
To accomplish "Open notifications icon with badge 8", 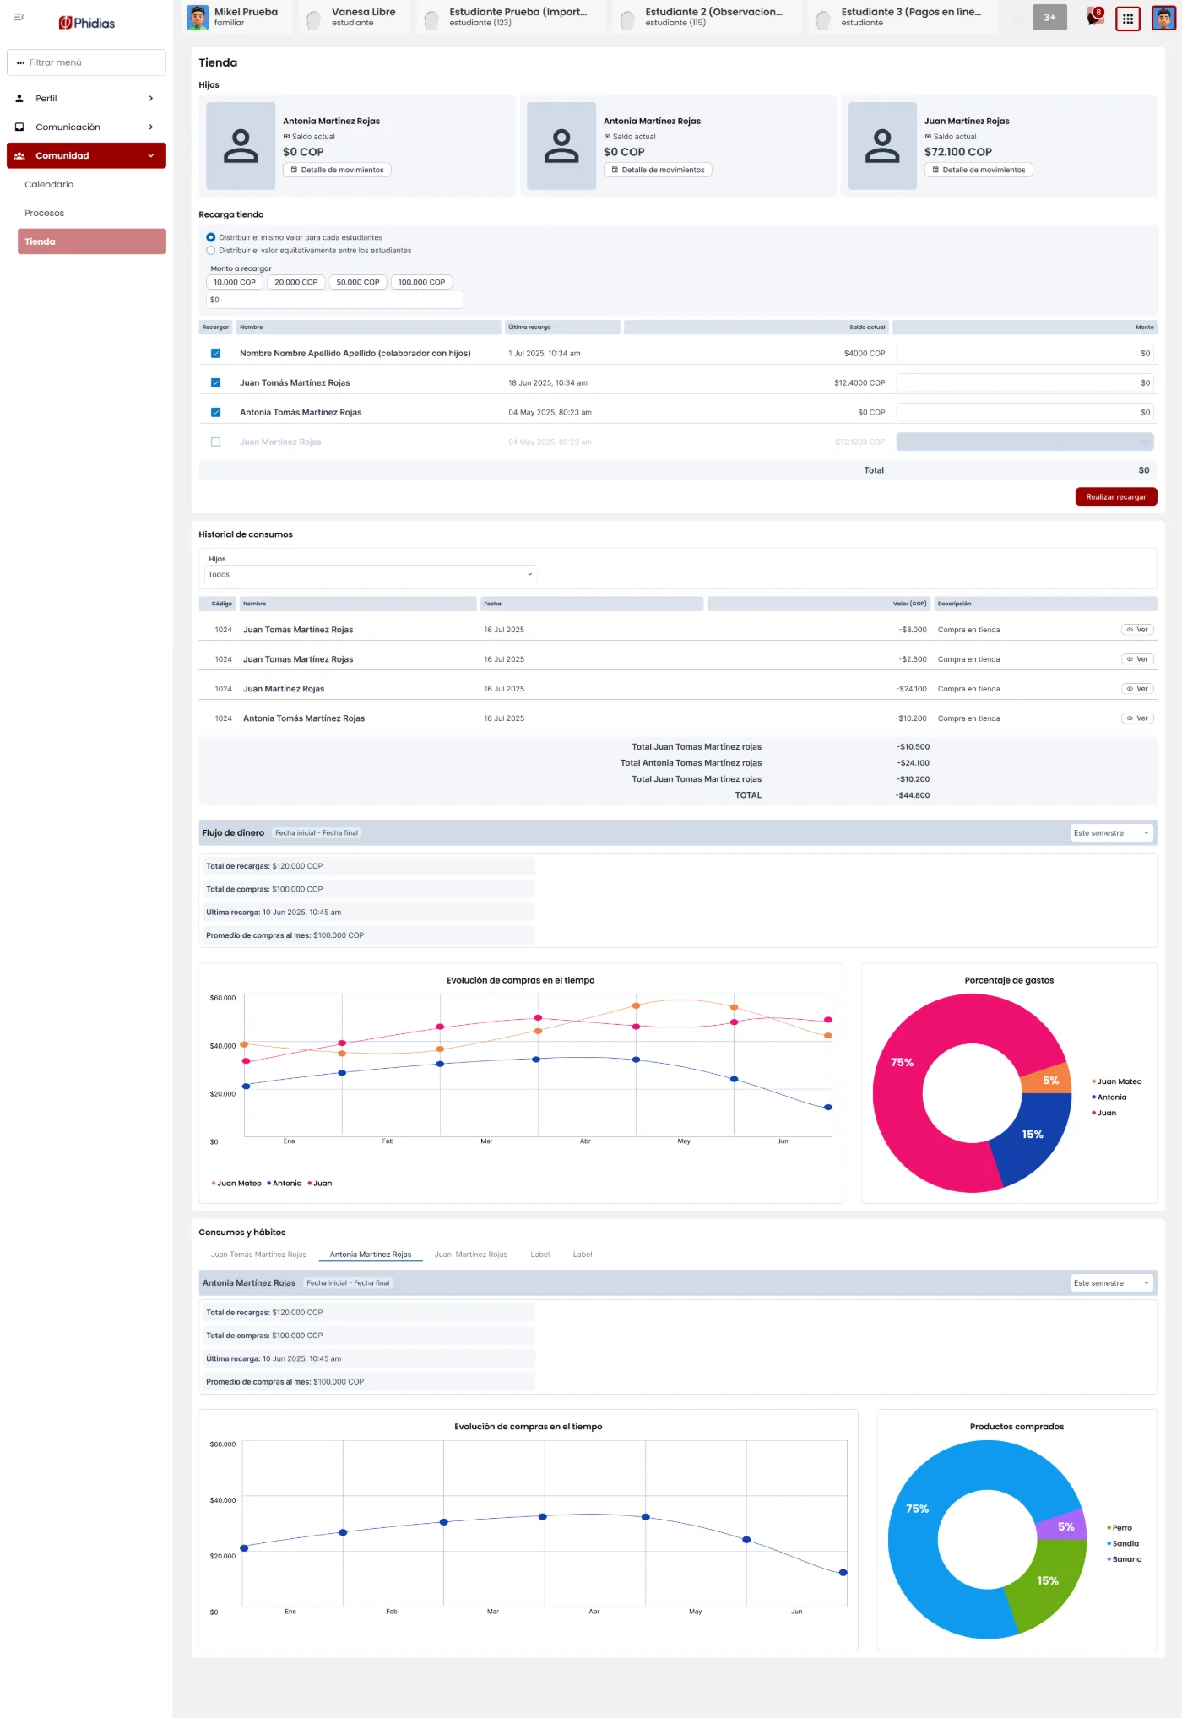I will pyautogui.click(x=1095, y=17).
